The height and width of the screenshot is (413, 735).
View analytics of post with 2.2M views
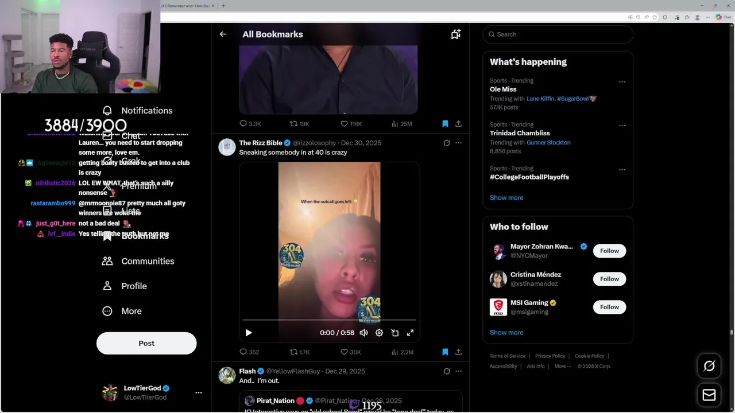click(x=402, y=352)
